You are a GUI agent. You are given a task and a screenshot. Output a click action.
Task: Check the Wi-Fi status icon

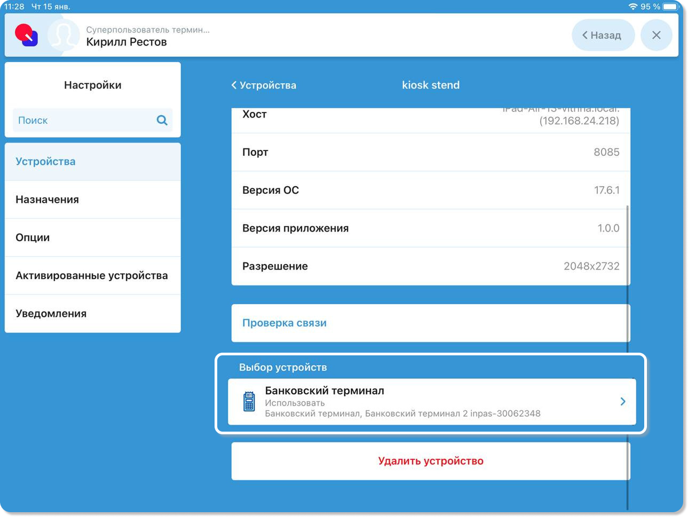pyautogui.click(x=632, y=6)
